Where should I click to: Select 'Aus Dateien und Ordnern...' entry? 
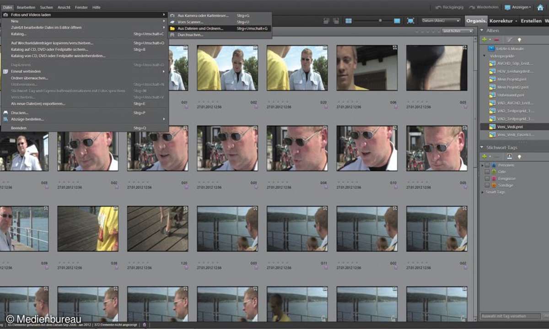[220, 28]
